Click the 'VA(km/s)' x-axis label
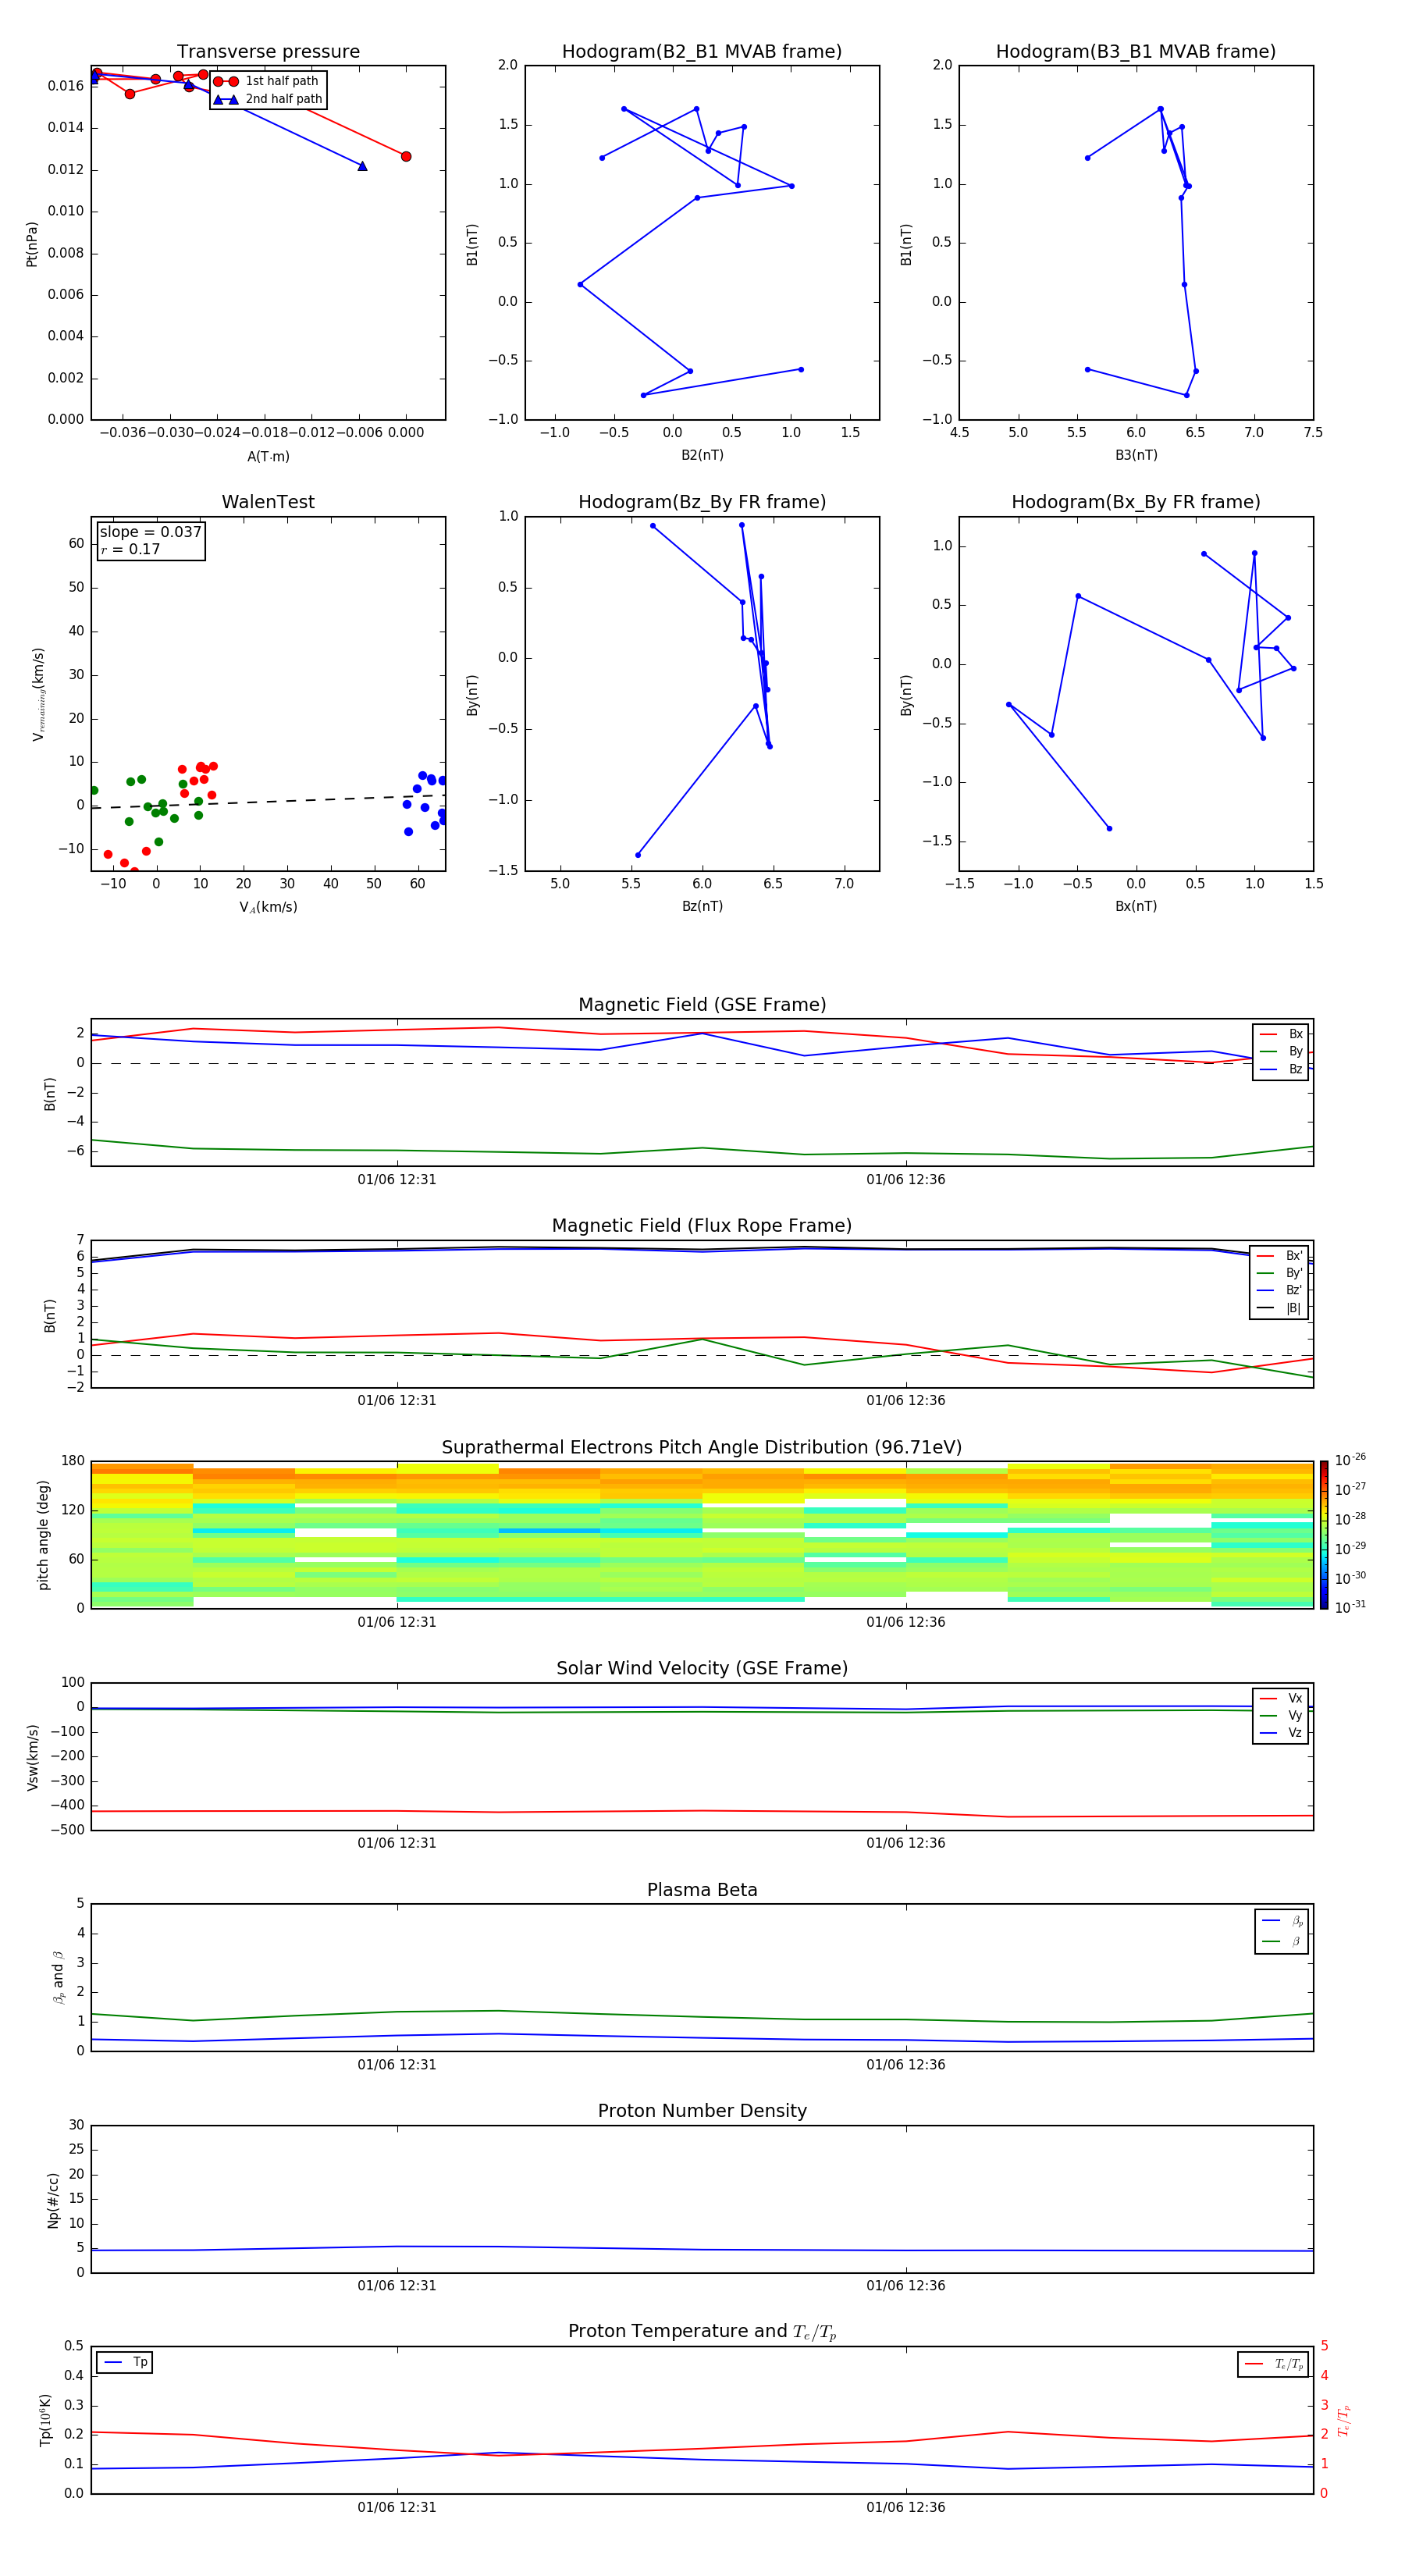This screenshot has width=1405, height=2576. (x=268, y=907)
